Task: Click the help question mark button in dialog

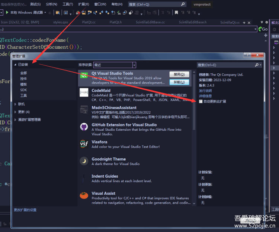Action: pyautogui.click(x=247, y=55)
